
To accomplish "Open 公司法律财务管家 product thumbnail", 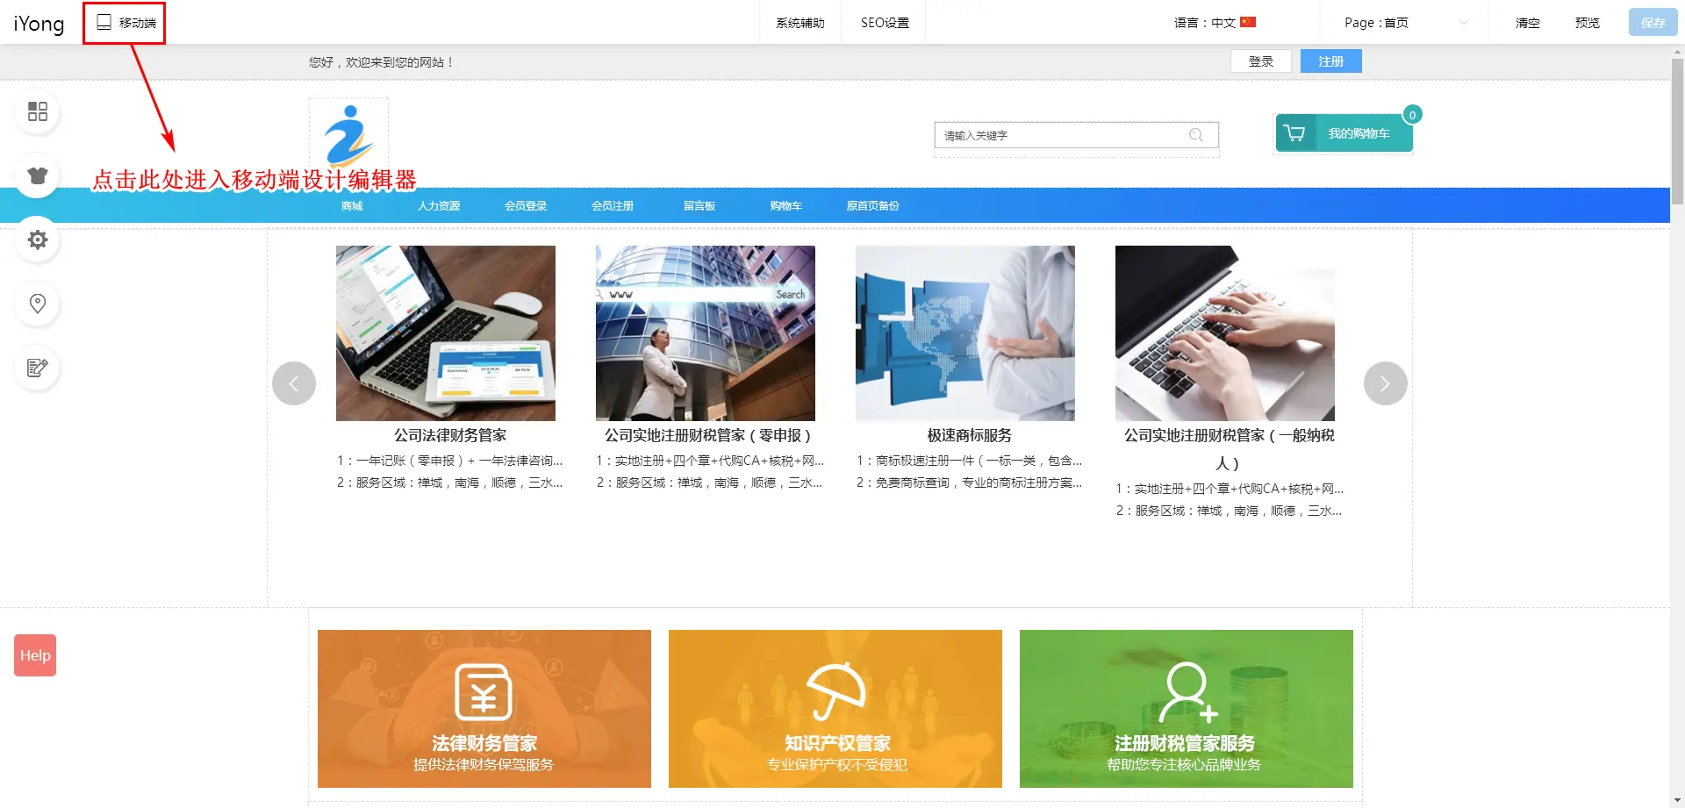I will point(446,333).
